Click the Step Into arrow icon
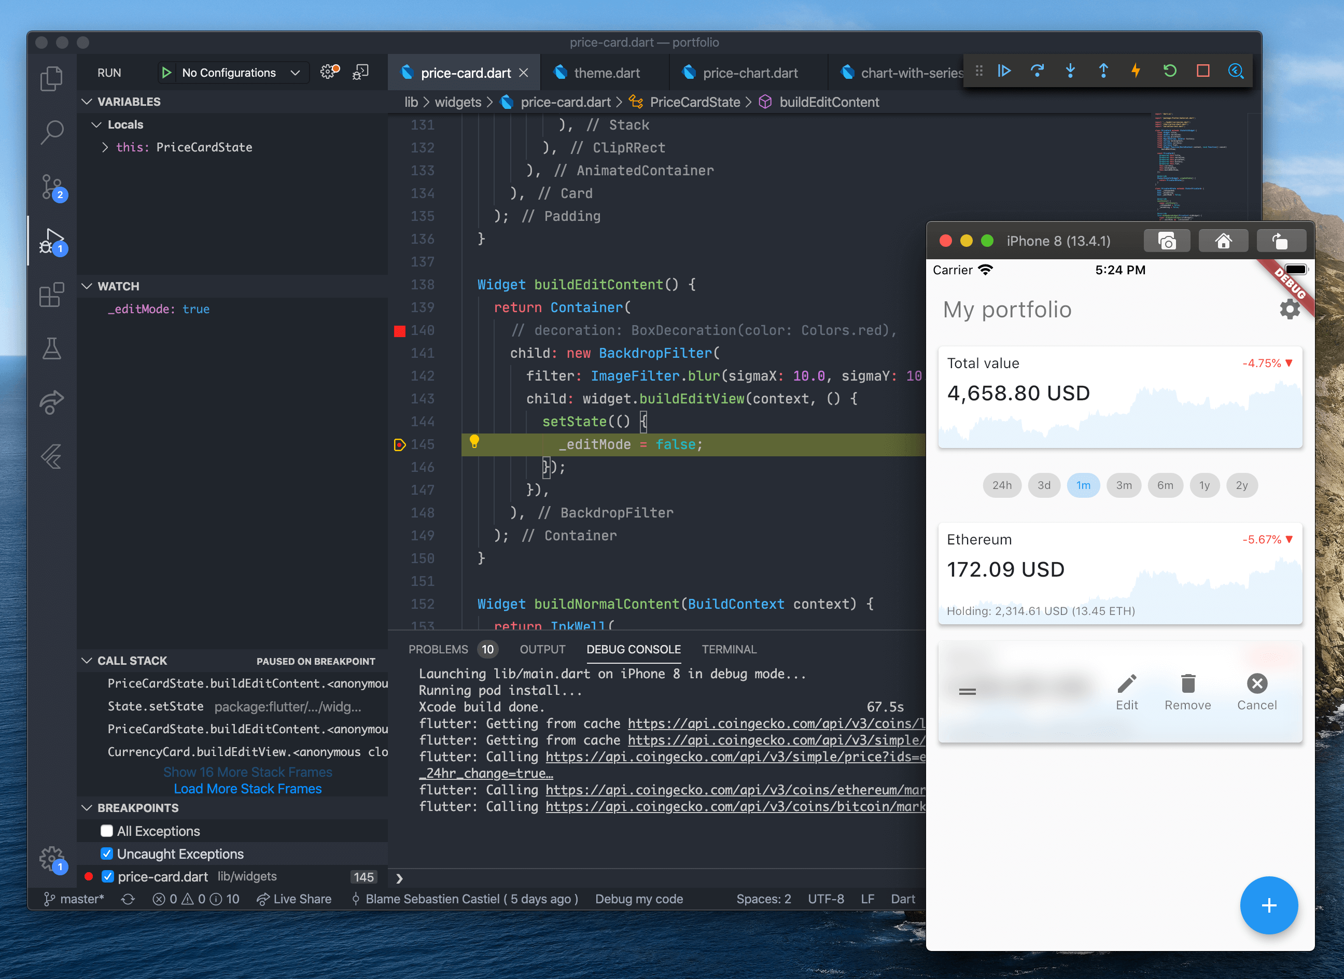The image size is (1344, 979). coord(1070,71)
